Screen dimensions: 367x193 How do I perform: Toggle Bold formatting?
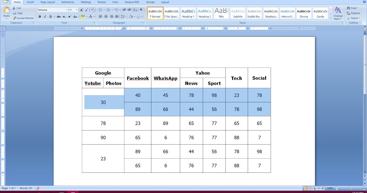click(40, 17)
